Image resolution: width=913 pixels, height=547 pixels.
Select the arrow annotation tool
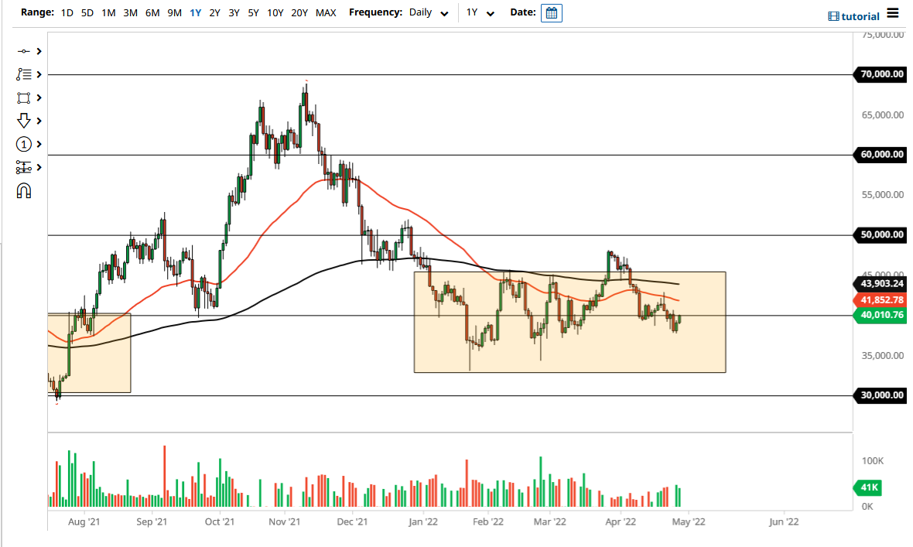[x=23, y=121]
